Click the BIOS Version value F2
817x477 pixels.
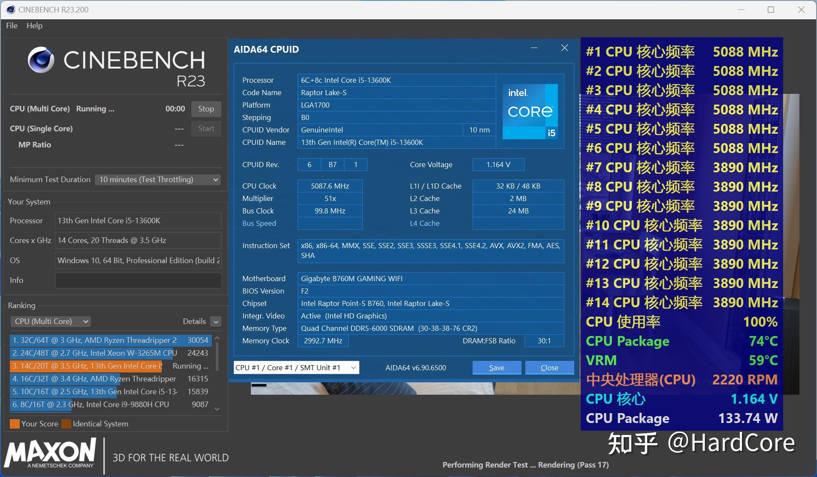(x=431, y=291)
